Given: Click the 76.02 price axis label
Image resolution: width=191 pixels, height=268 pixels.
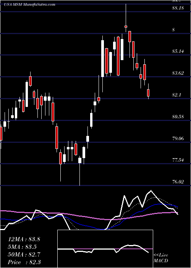Looking at the screenshot, I should click(178, 182).
